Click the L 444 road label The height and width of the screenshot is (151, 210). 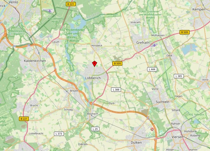point(152,69)
